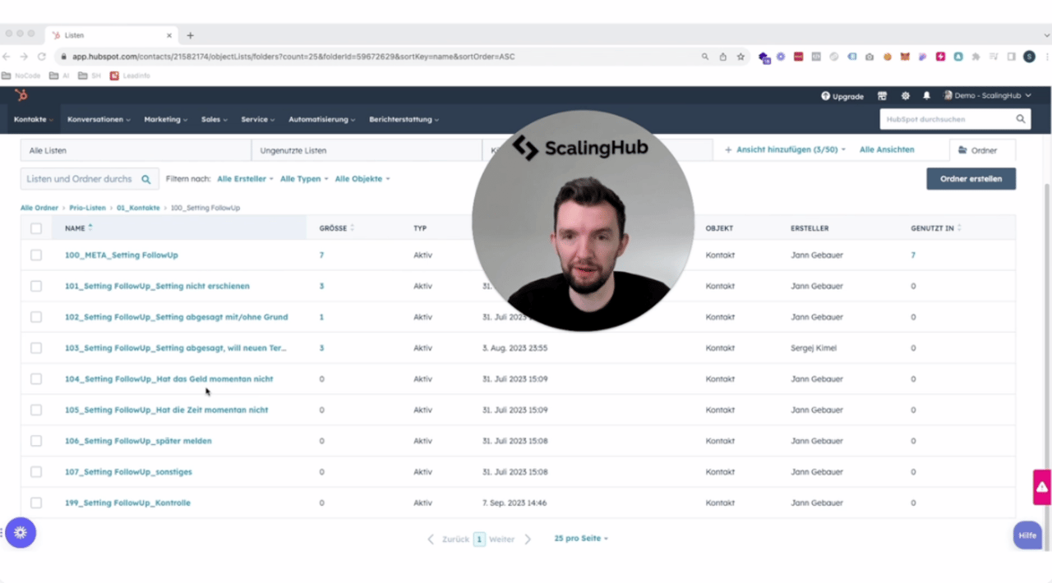Open the marketplace icon in top bar
The height and width of the screenshot is (583, 1052).
click(x=883, y=96)
